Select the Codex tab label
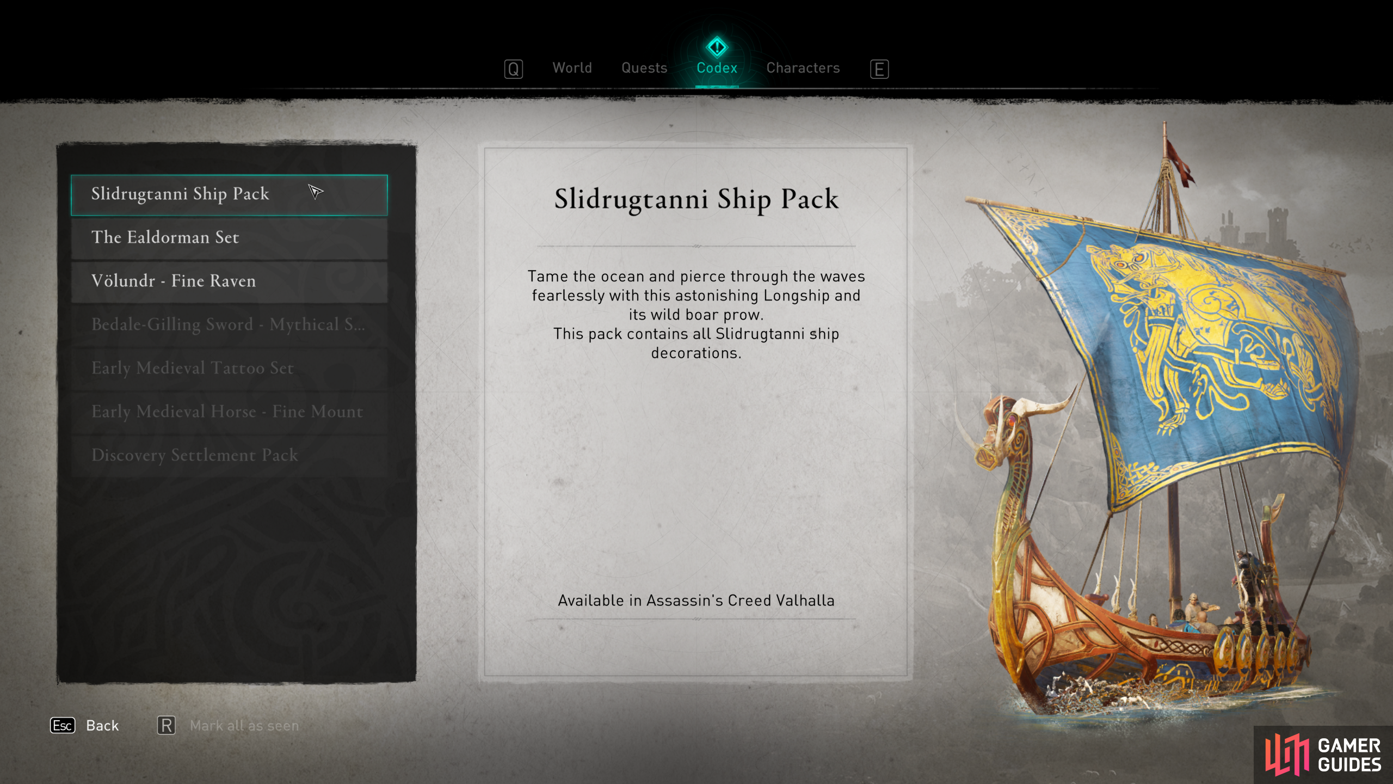Image resolution: width=1393 pixels, height=784 pixels. click(717, 68)
